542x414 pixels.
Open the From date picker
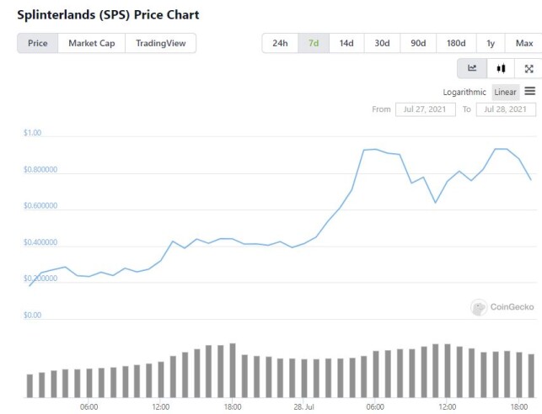point(425,109)
